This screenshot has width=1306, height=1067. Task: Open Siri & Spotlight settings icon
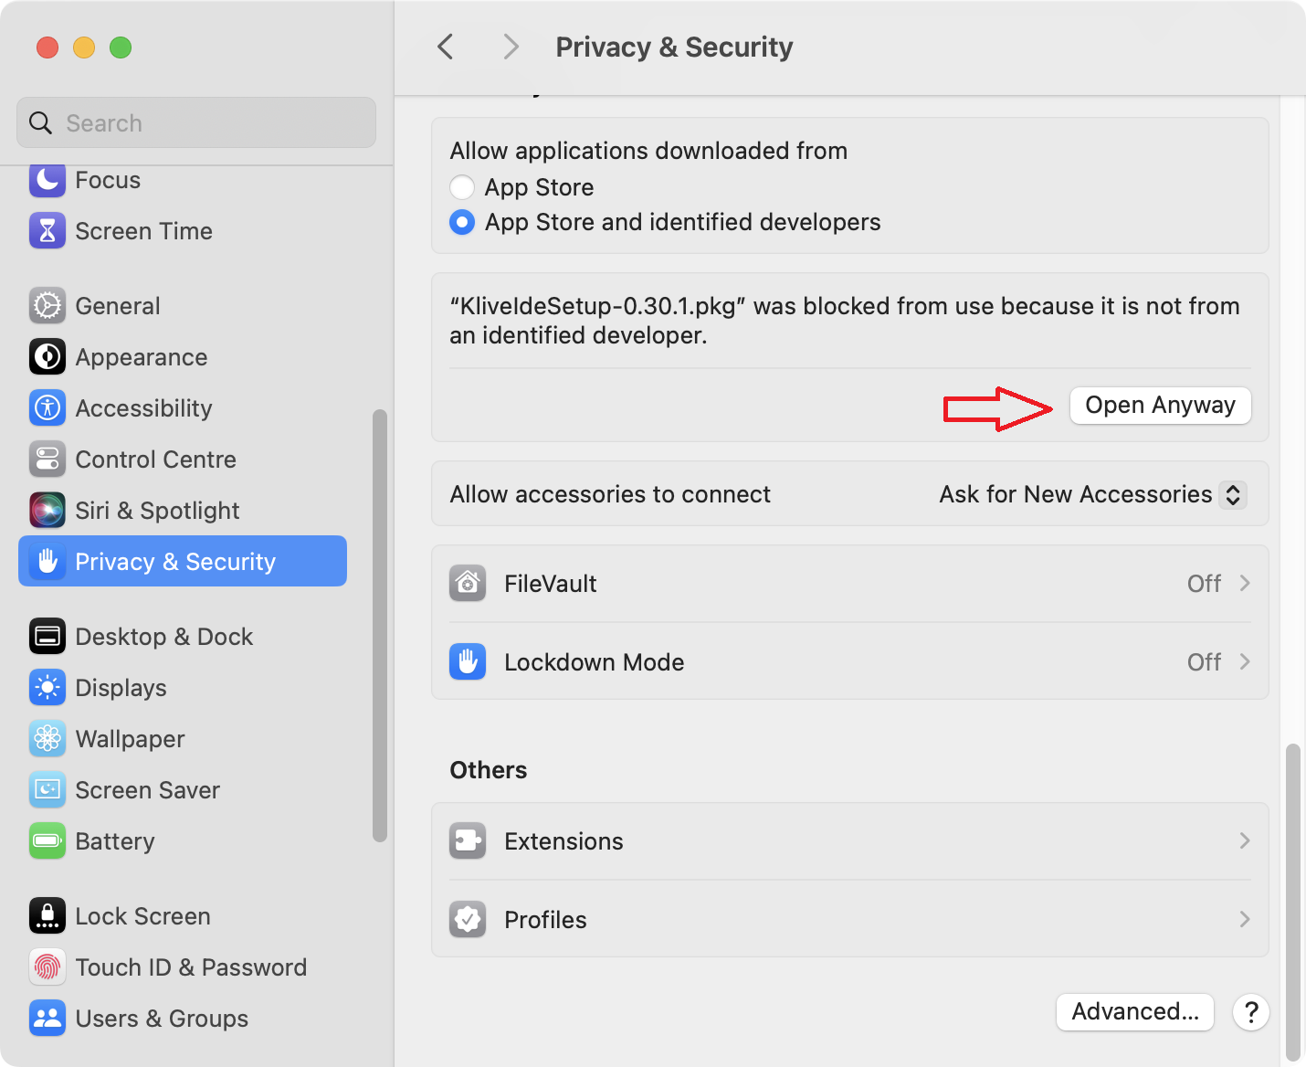pyautogui.click(x=47, y=510)
